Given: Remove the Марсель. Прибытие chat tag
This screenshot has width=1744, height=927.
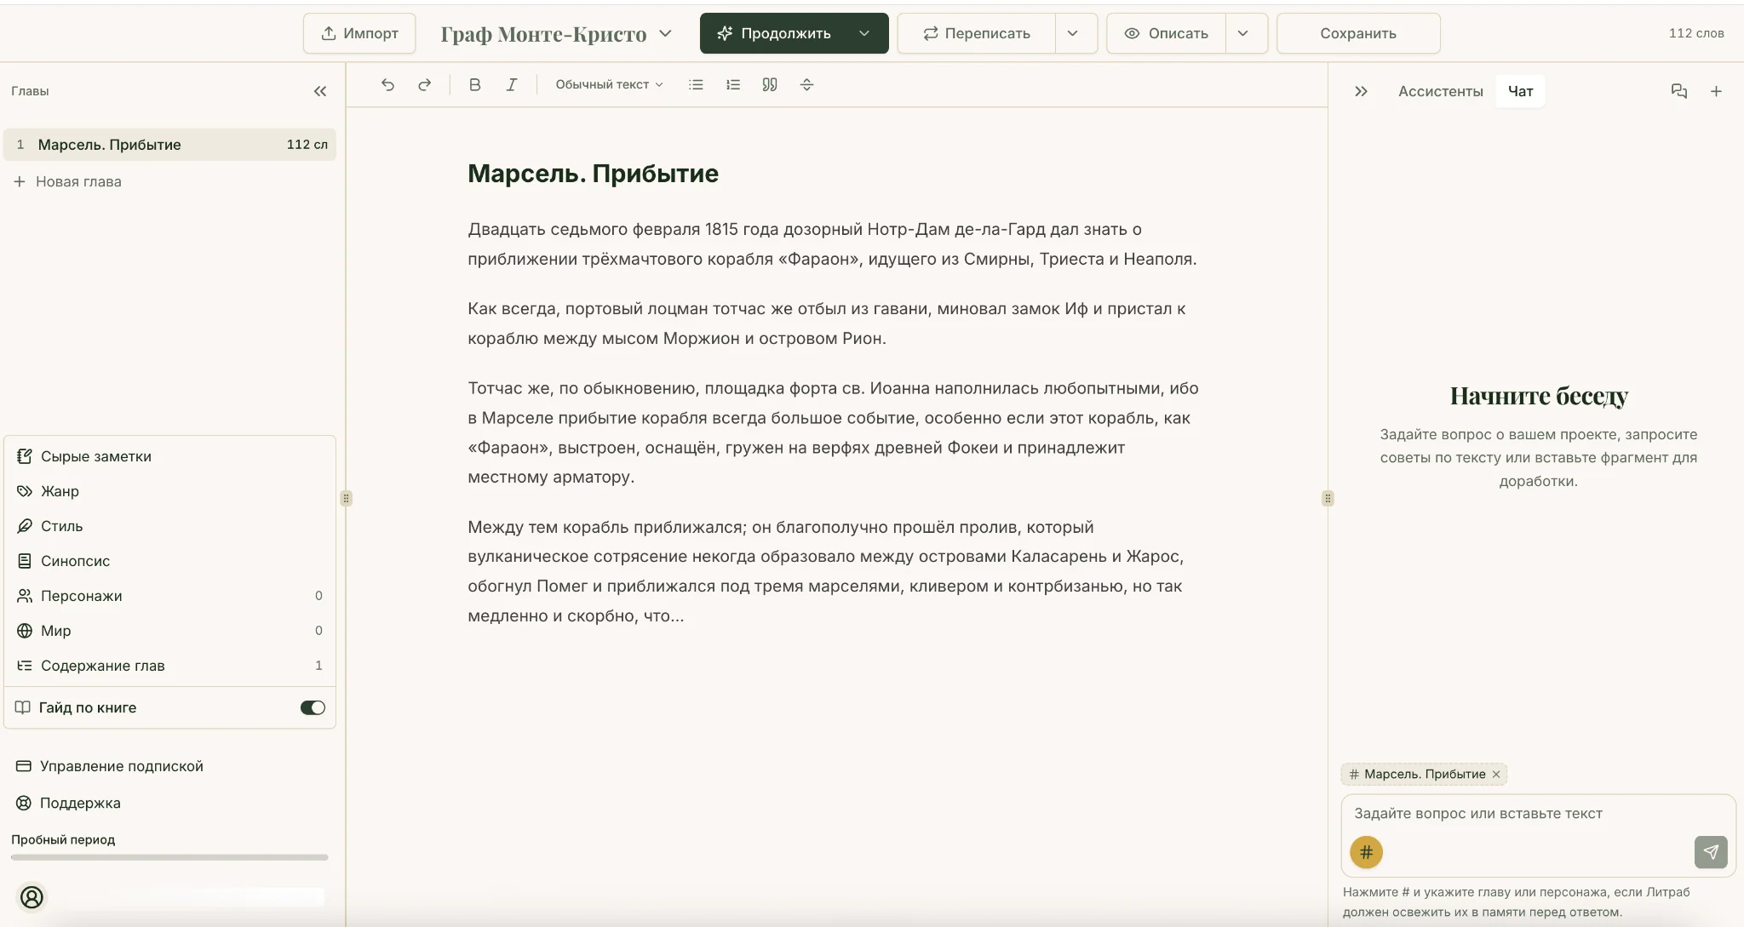Looking at the screenshot, I should coord(1496,774).
